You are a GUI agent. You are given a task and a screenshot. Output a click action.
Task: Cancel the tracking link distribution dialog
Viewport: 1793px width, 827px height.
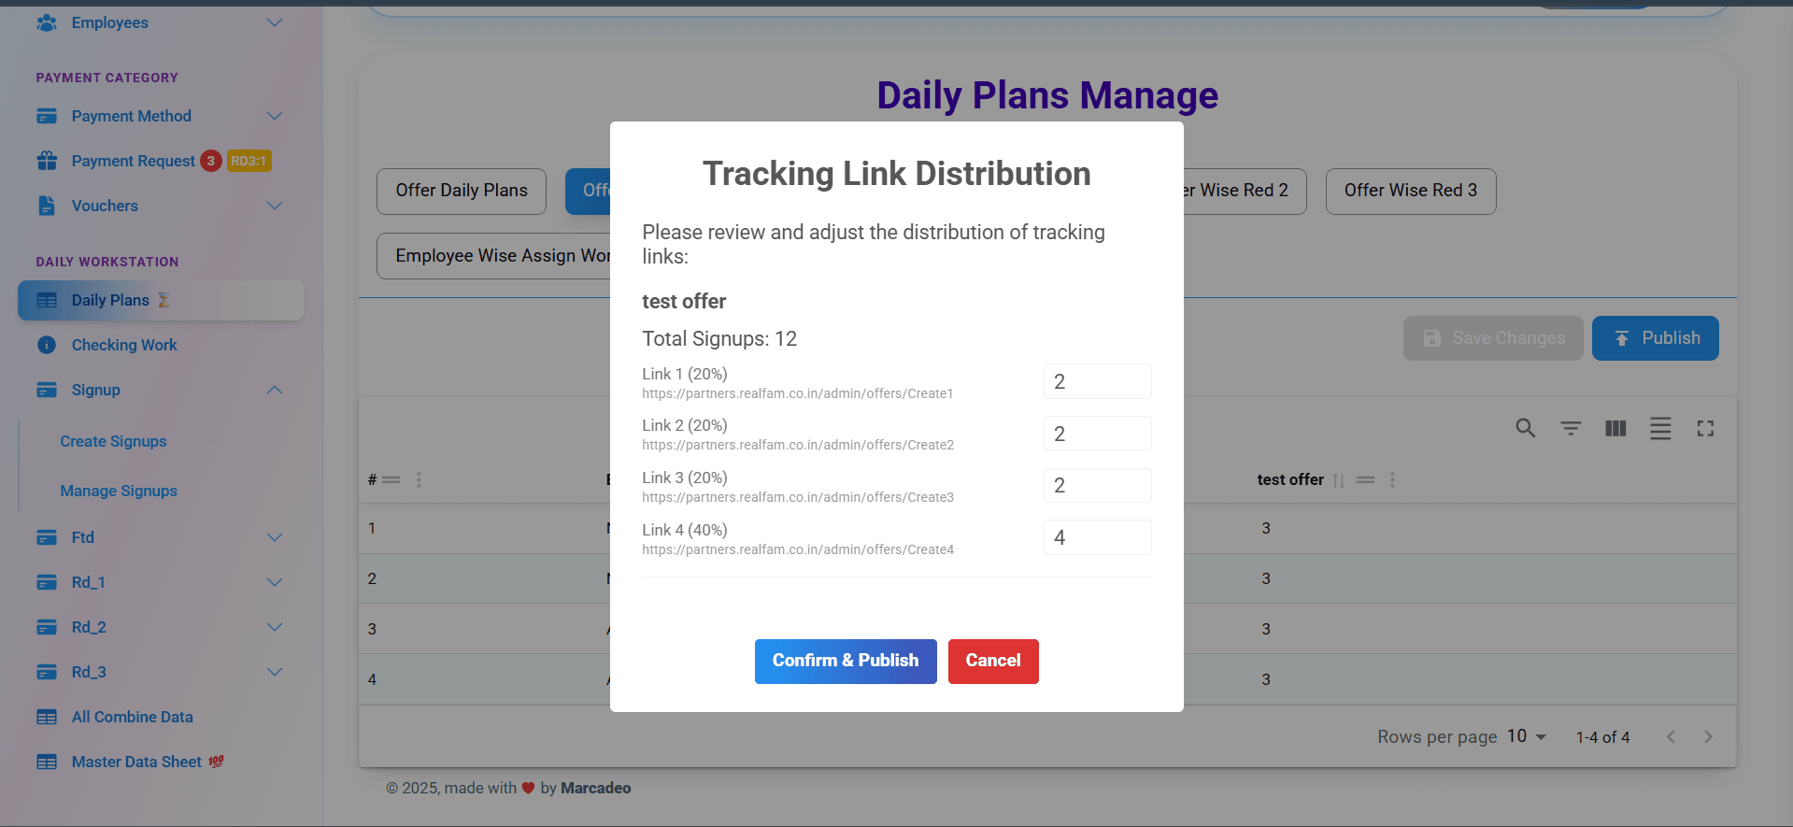[993, 662]
